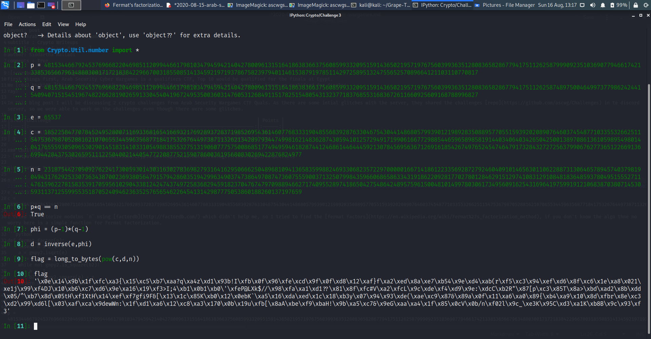Open the display settings tray icon
The height and width of the screenshot is (339, 651).
point(582,5)
